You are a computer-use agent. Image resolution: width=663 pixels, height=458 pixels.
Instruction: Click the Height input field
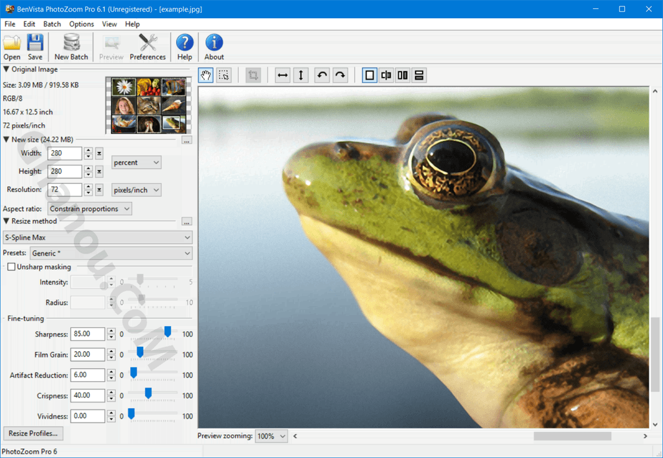[x=65, y=171]
